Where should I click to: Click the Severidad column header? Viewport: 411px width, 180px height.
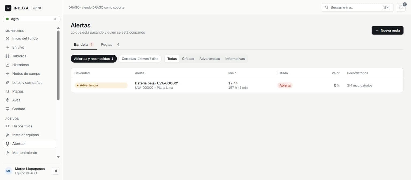pyautogui.click(x=82, y=73)
